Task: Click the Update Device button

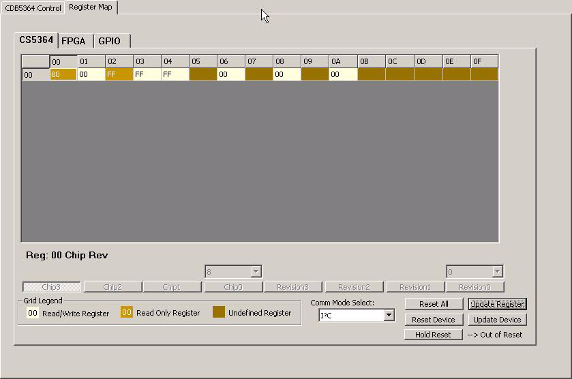Action: tap(498, 320)
